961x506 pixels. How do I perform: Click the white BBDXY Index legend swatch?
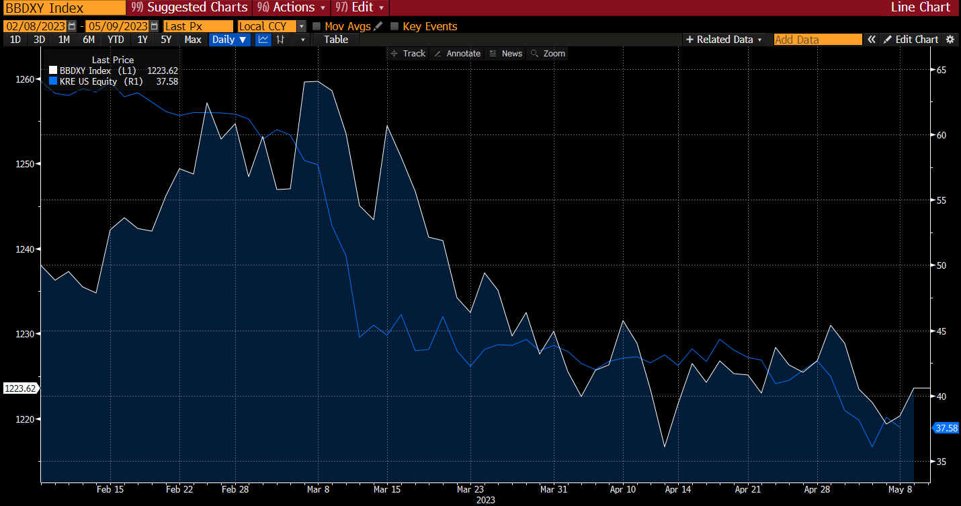(54, 70)
